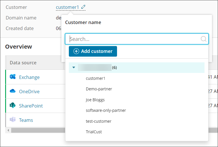The image size is (218, 147).
Task: Select customer1 from the customer list
Action: (x=96, y=78)
